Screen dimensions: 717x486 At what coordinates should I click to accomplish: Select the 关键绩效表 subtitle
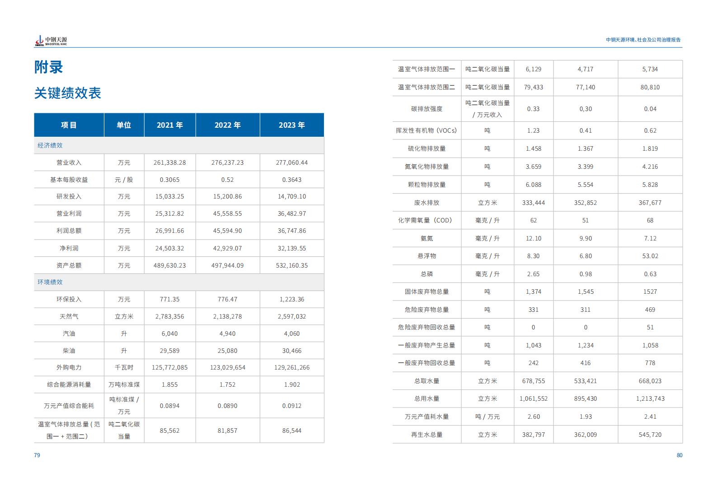tap(68, 93)
